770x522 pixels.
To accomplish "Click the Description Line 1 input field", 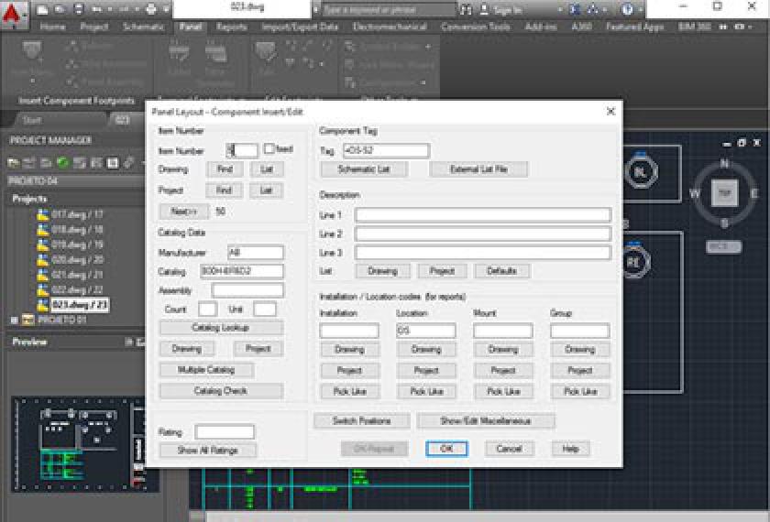I will [x=482, y=215].
